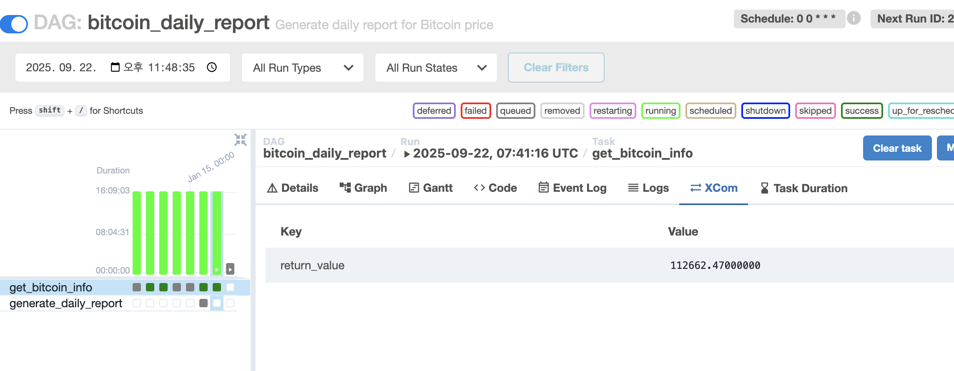
Task: Toggle the failed state legend filter
Action: coord(475,110)
